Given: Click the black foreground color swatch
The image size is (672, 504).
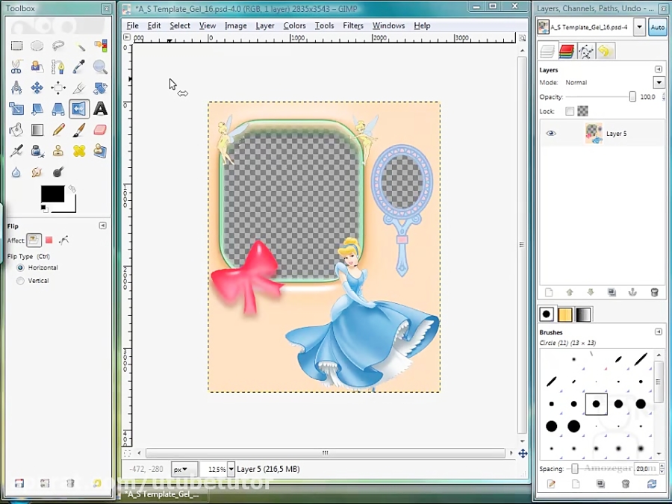Looking at the screenshot, I should tap(52, 194).
